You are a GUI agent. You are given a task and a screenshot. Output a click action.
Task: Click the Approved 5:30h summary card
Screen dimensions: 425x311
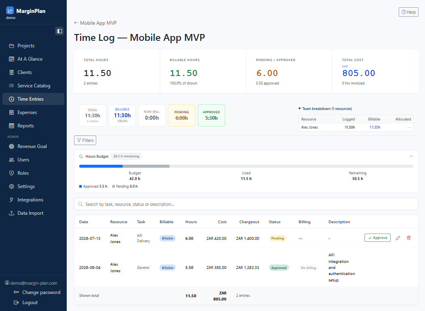pyautogui.click(x=211, y=116)
